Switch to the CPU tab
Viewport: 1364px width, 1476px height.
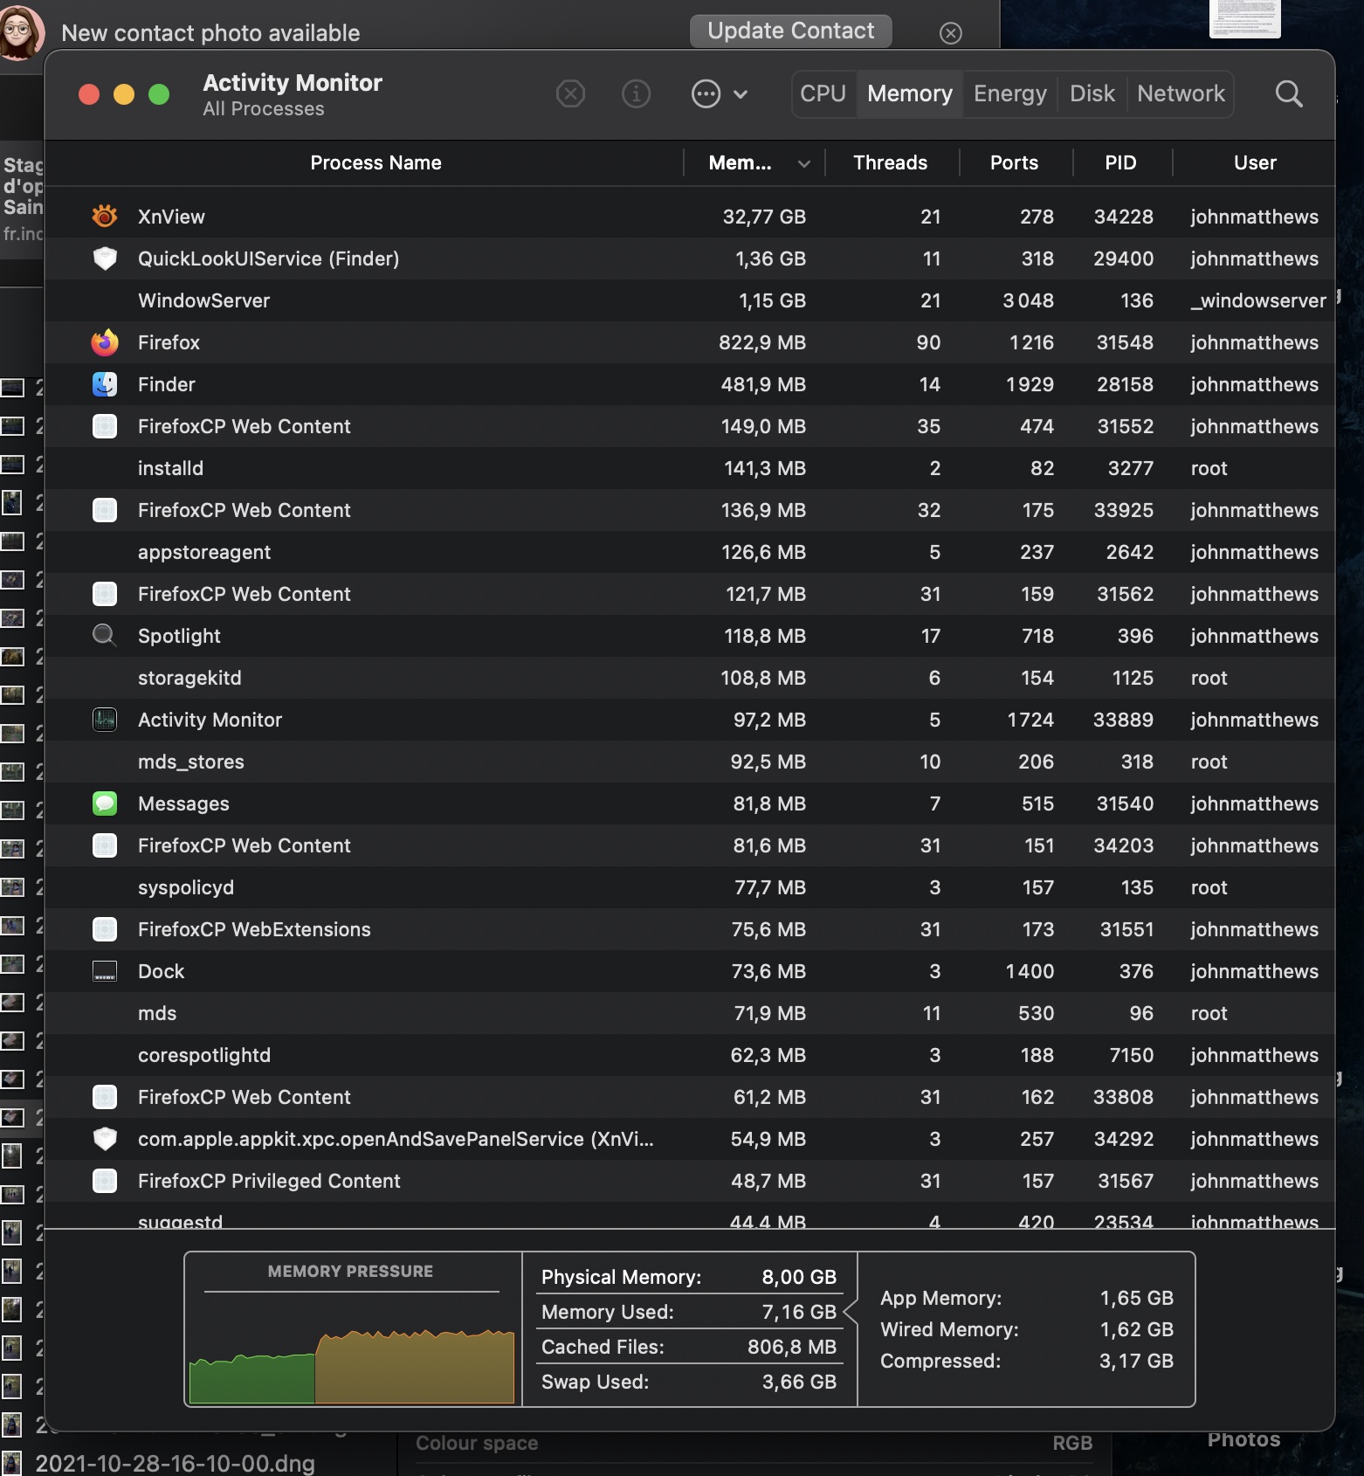(823, 93)
